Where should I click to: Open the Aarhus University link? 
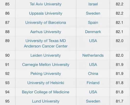point(45,32)
